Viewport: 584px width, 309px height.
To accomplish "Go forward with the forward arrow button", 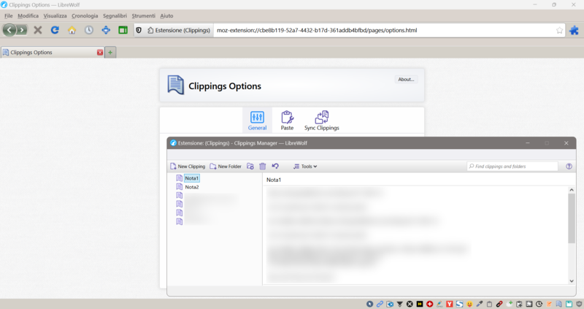I will click(x=22, y=30).
